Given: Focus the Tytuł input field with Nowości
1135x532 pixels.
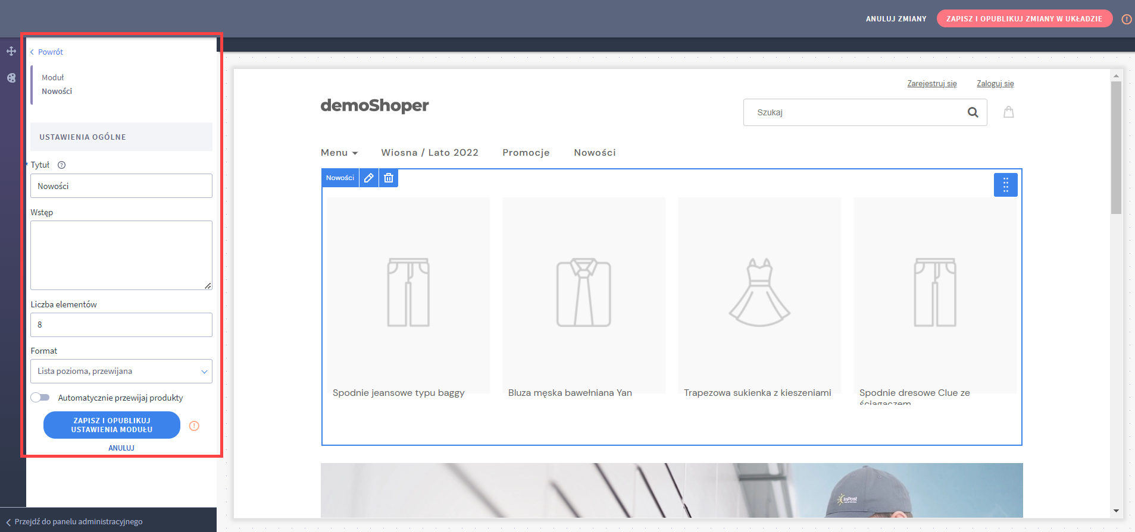Looking at the screenshot, I should click(x=121, y=186).
